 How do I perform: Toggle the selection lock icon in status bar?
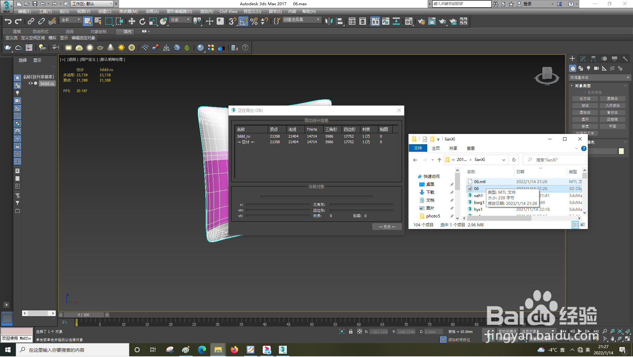click(350, 332)
